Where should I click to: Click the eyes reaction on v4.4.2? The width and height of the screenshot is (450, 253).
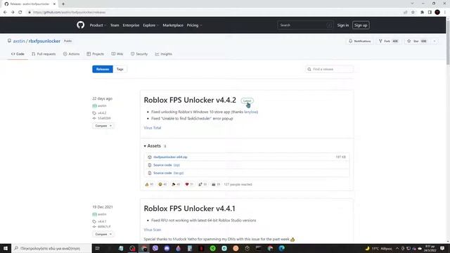(216, 184)
